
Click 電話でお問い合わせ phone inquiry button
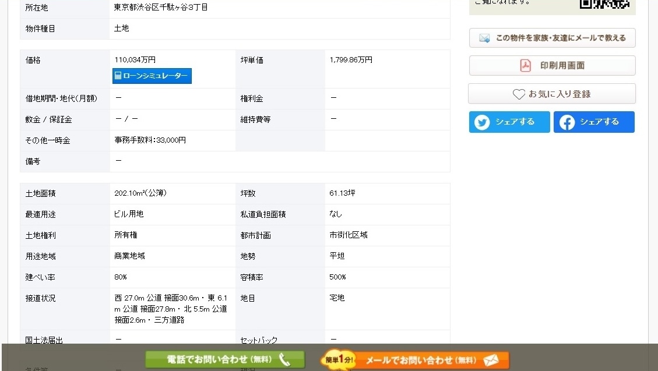(225, 360)
